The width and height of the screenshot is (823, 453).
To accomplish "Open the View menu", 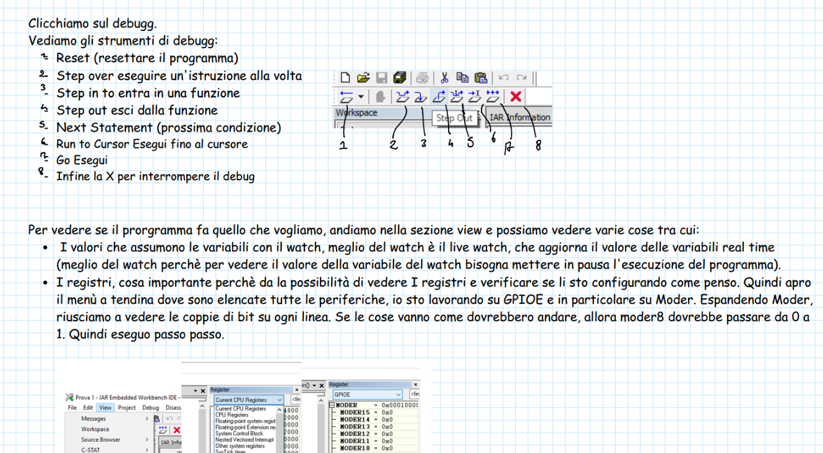I will tap(106, 408).
